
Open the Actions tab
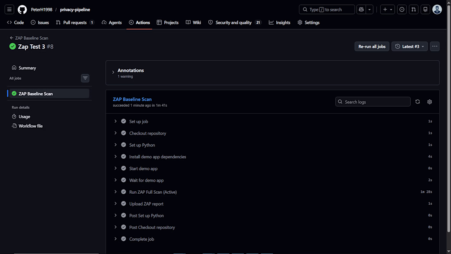(139, 23)
